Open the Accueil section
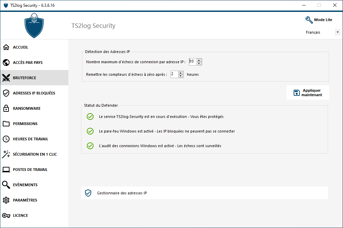This screenshot has width=343, height=228. pyautogui.click(x=34, y=47)
